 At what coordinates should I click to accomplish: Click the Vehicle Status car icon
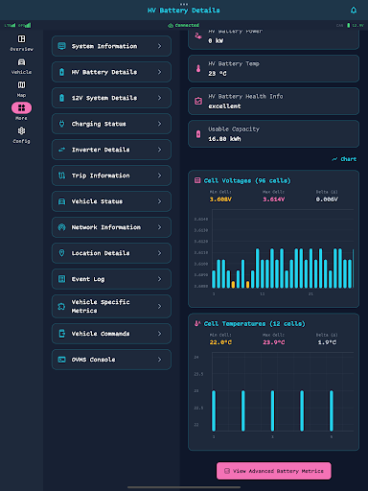(x=62, y=201)
